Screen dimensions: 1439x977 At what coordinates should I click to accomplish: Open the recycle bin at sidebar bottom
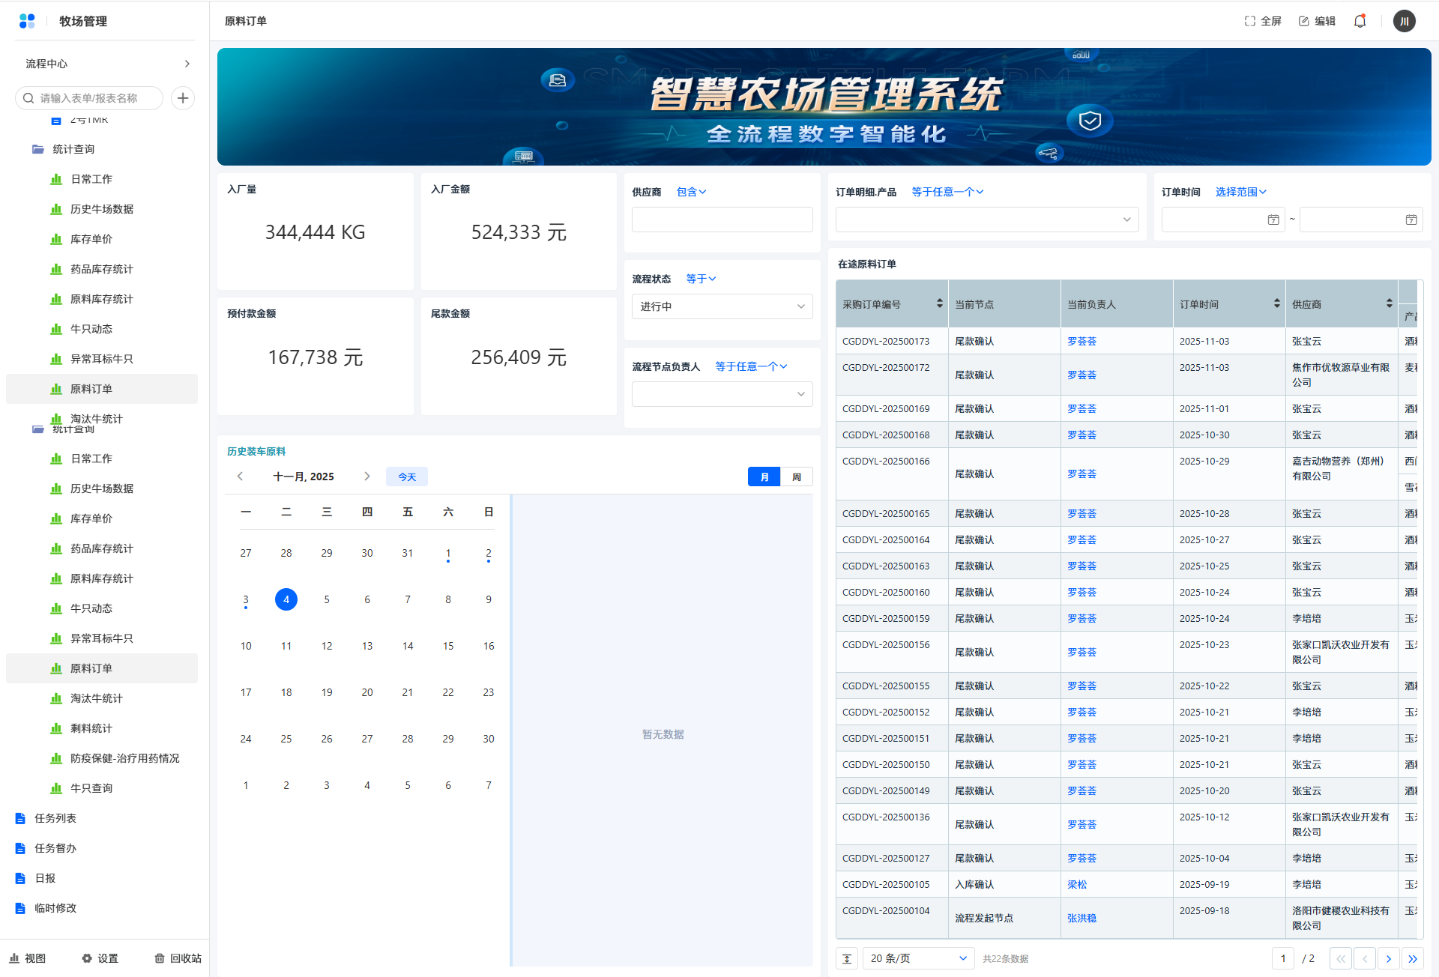click(x=178, y=958)
